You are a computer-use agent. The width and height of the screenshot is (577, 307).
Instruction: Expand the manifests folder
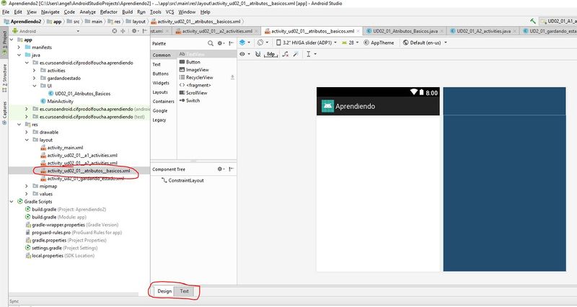(x=19, y=48)
